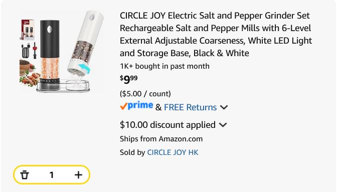The height and width of the screenshot is (192, 338).
Task: Delete the item with the trash icon
Action: 25,175
